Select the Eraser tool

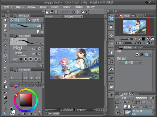5,82
